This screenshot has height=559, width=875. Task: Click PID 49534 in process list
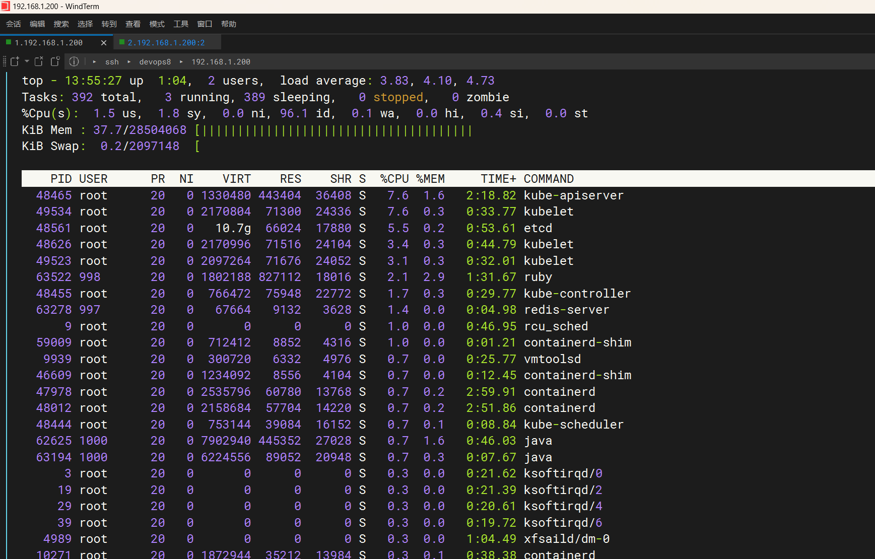point(54,212)
